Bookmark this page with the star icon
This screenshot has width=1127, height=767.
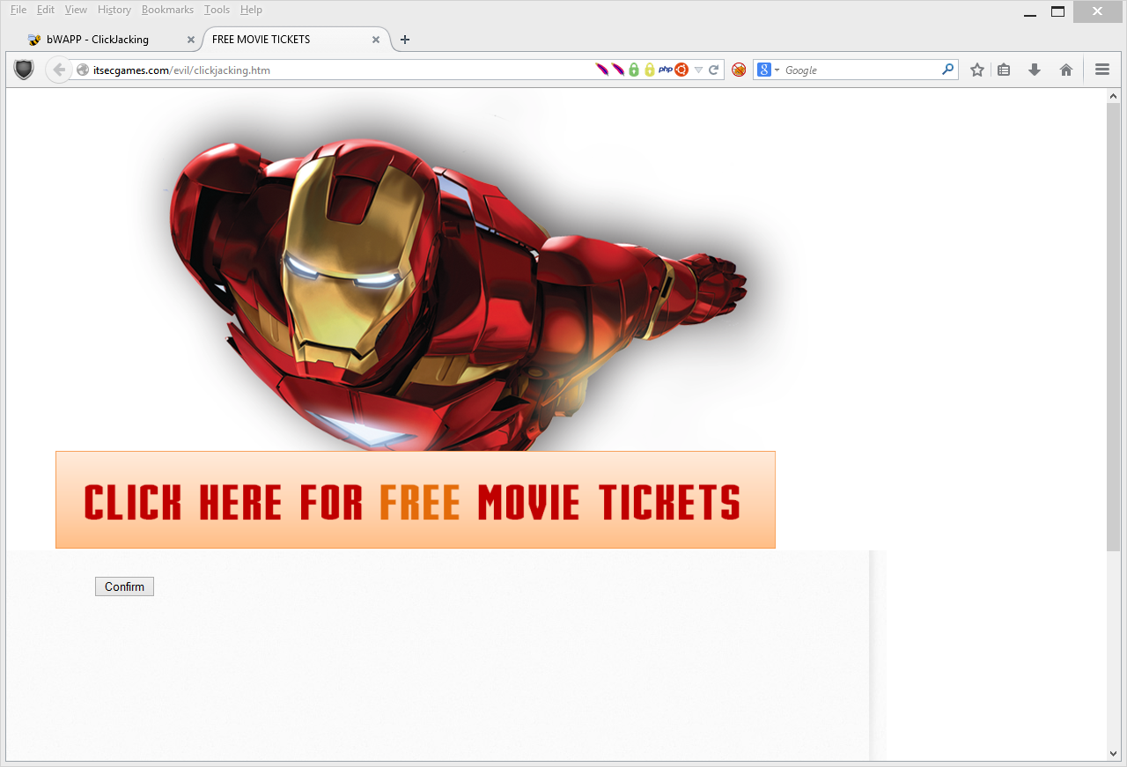pyautogui.click(x=976, y=70)
